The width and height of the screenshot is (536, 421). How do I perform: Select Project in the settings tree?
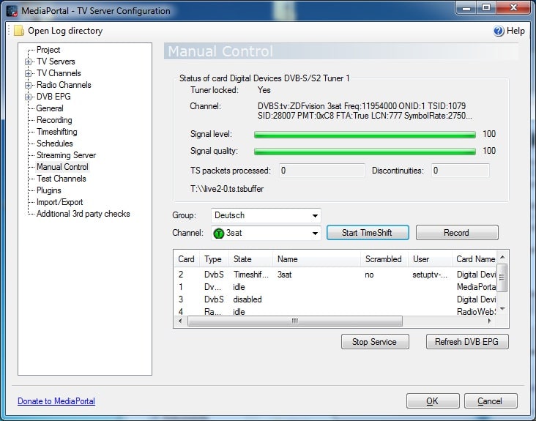[x=48, y=50]
